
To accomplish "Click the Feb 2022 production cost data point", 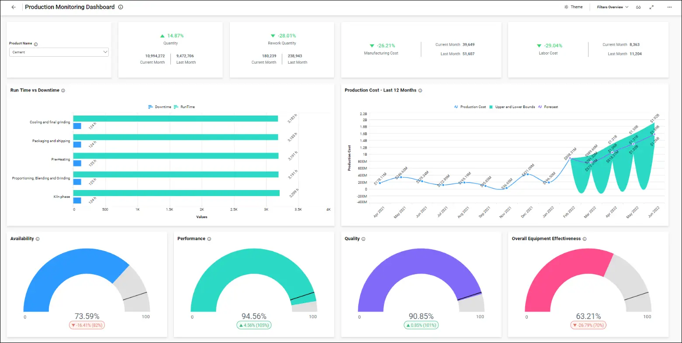I will (x=570, y=159).
